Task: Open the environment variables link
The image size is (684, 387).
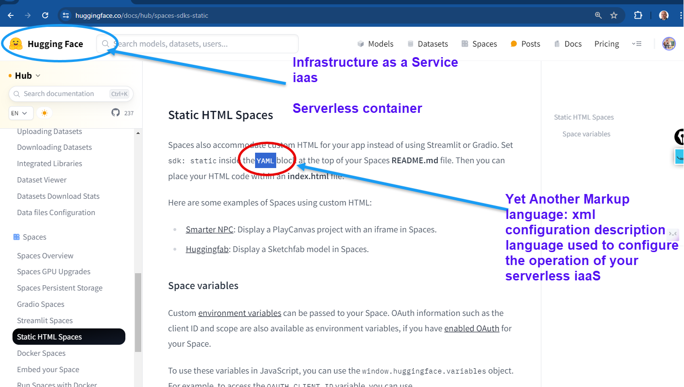Action: [240, 313]
